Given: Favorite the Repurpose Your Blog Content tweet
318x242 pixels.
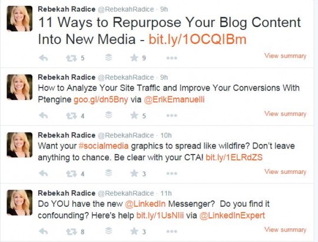Looking at the screenshot, I should pos(134,58).
